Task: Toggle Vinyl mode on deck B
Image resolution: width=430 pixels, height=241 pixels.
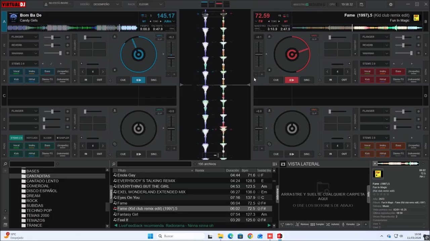Action: pos(314,35)
